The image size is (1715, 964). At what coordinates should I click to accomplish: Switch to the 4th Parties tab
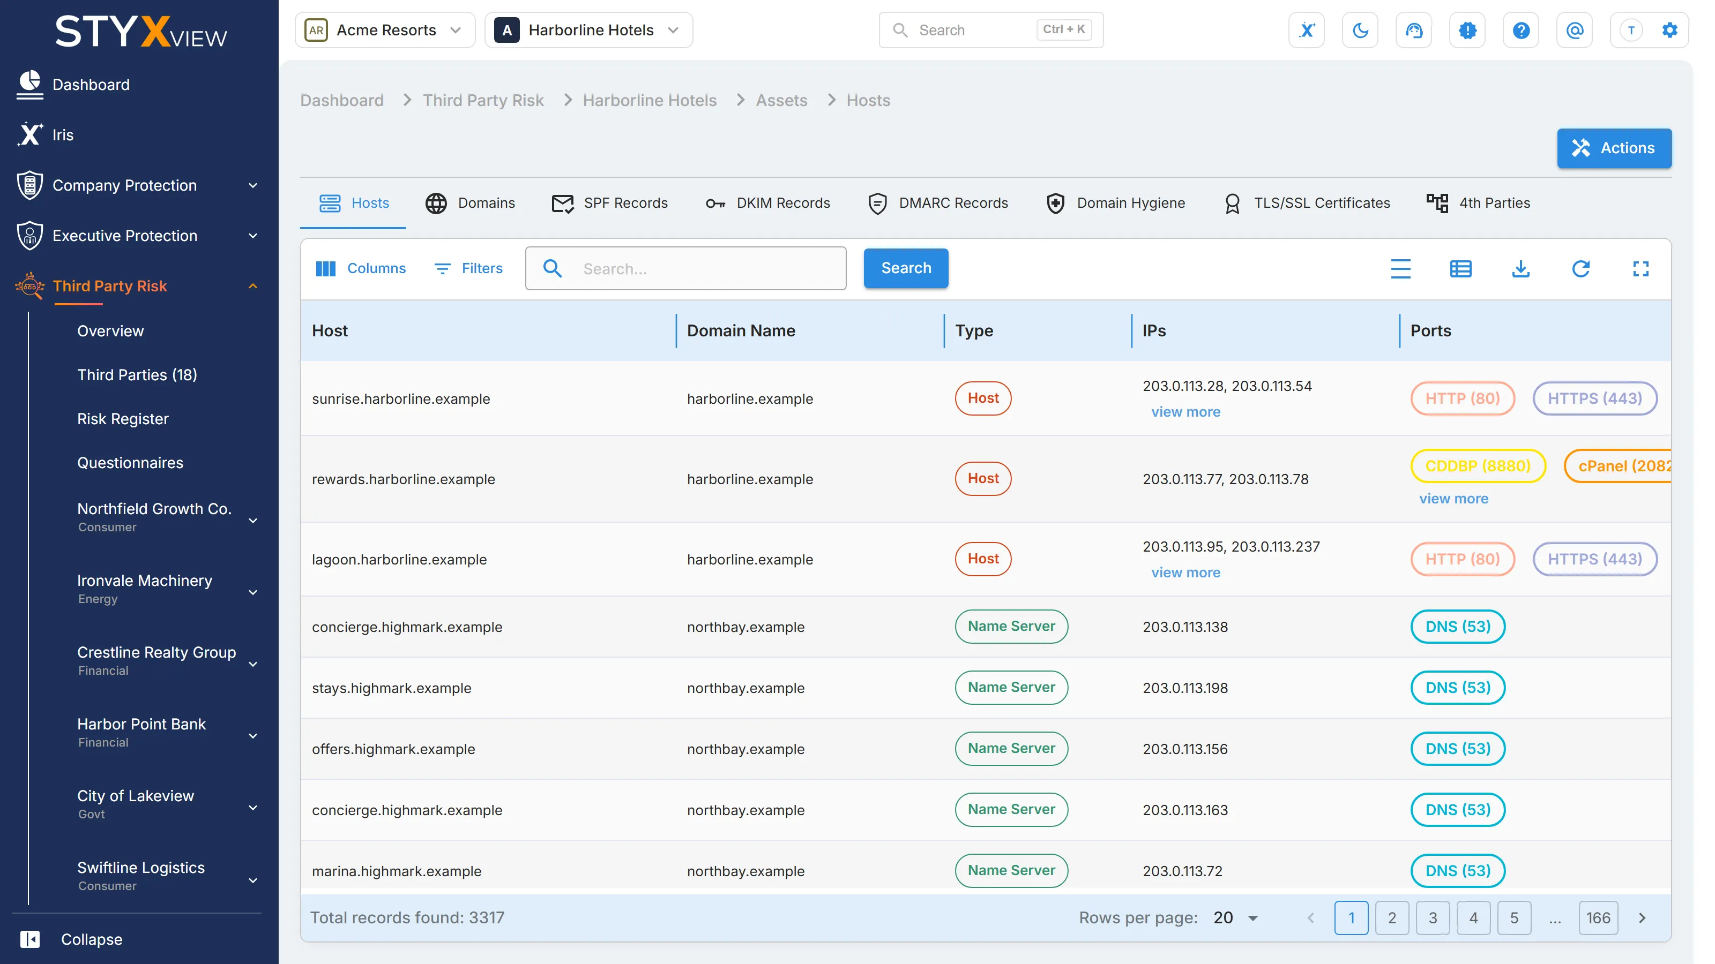(1478, 203)
